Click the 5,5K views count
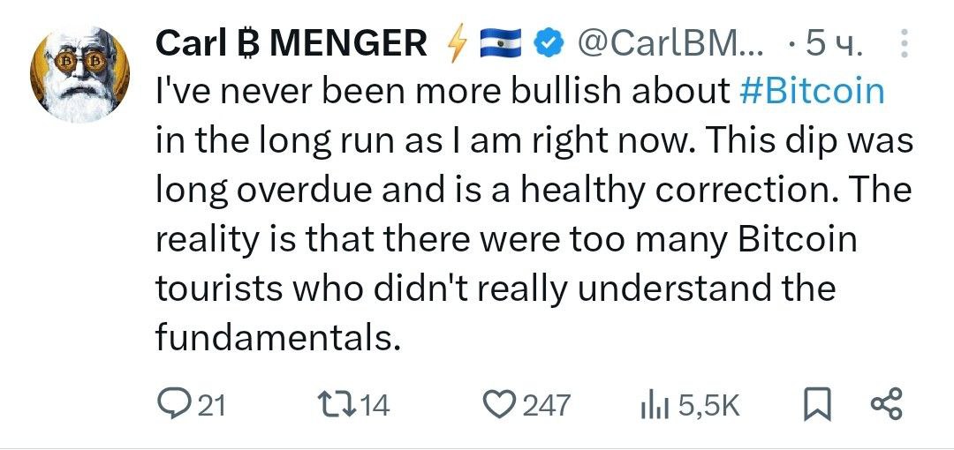The width and height of the screenshot is (954, 450). [709, 406]
